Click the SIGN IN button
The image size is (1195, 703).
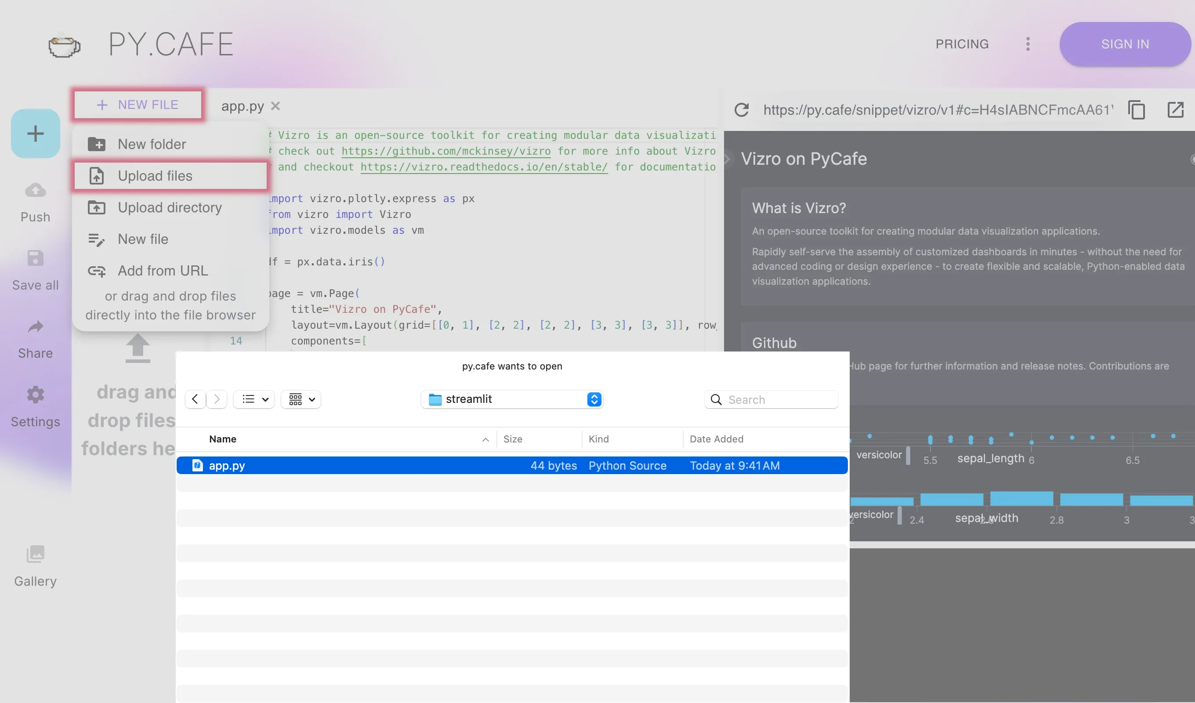(x=1125, y=44)
